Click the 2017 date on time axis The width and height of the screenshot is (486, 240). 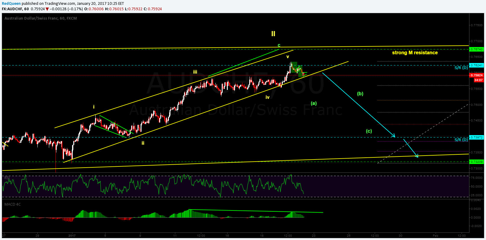(72, 235)
